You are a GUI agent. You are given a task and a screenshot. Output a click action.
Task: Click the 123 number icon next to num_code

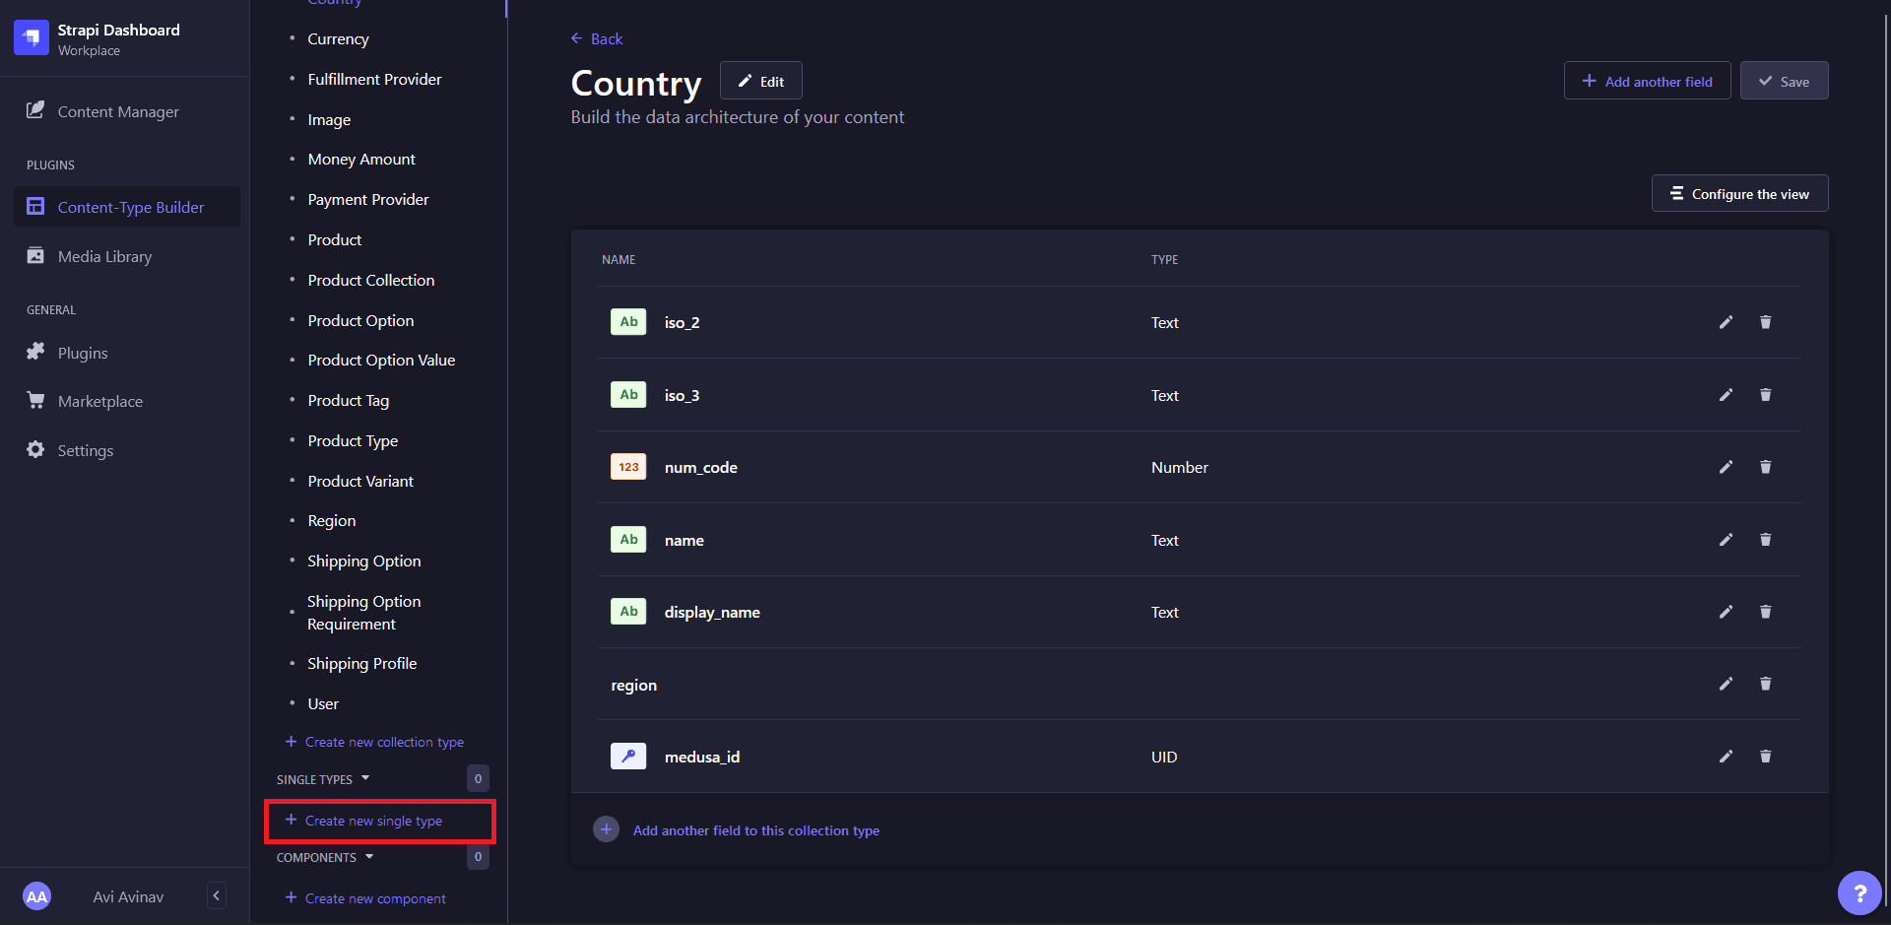627,467
